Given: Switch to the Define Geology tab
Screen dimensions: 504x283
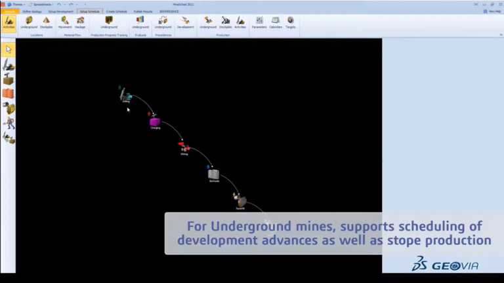Looking at the screenshot, I should point(32,12).
